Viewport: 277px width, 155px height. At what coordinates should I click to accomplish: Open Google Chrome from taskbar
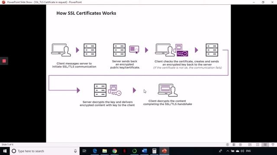[114, 151]
